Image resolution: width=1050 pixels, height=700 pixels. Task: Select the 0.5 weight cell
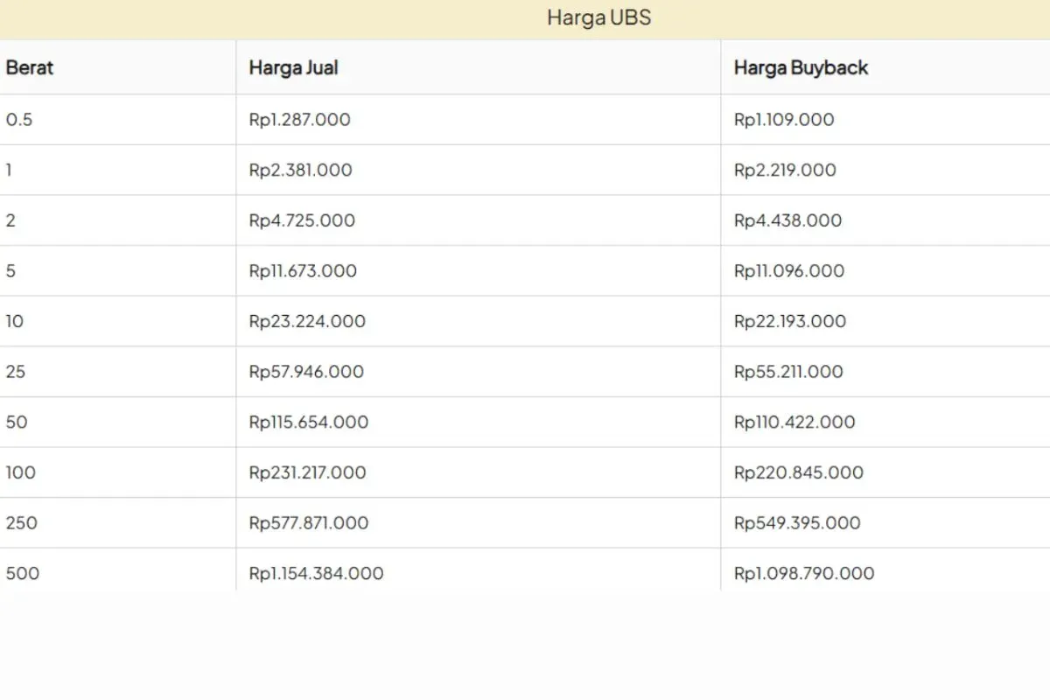[19, 120]
